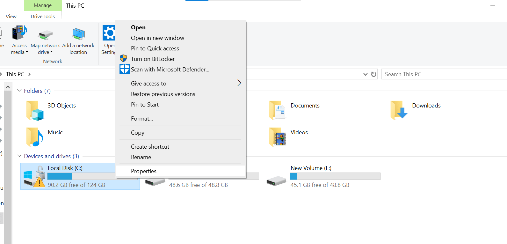Select Create shortcut
The image size is (507, 244).
tap(180, 147)
